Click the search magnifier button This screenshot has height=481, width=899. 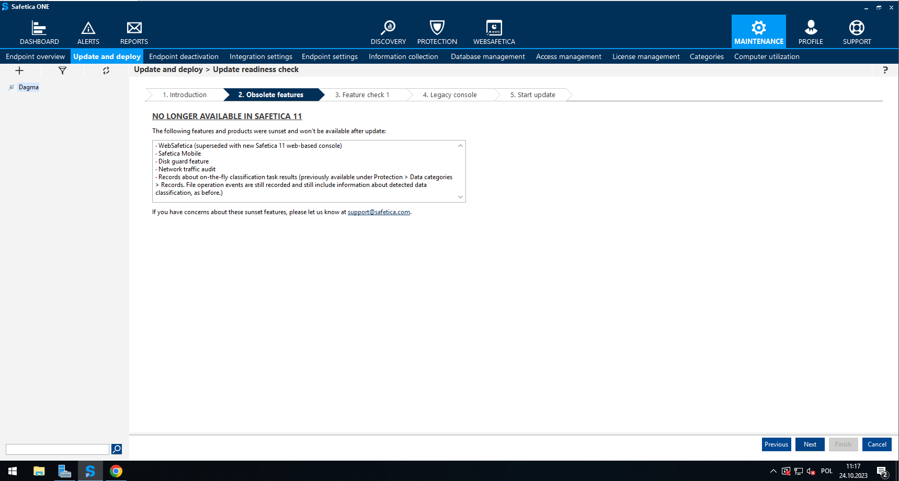click(117, 449)
